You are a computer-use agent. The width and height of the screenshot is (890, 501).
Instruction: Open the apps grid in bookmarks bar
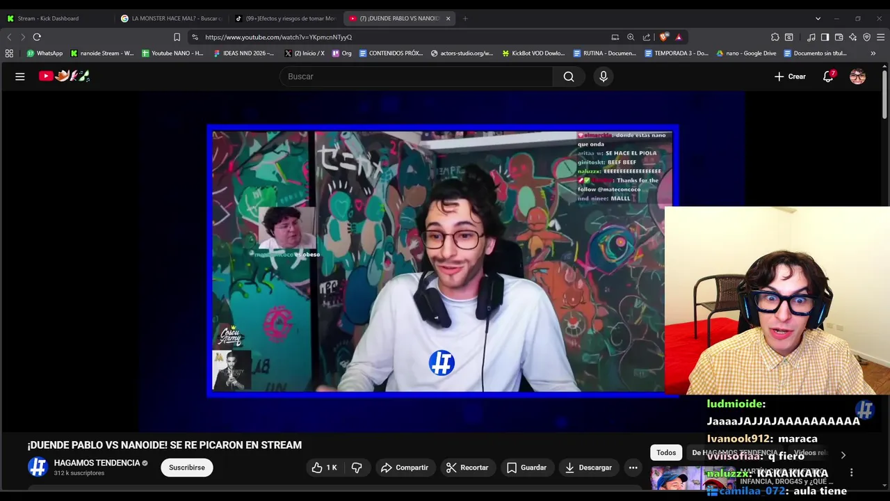[x=9, y=53]
